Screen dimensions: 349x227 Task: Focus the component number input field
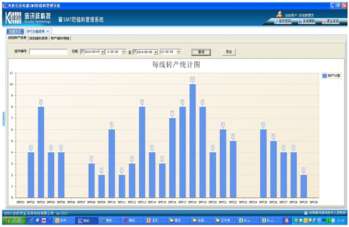(x=48, y=52)
